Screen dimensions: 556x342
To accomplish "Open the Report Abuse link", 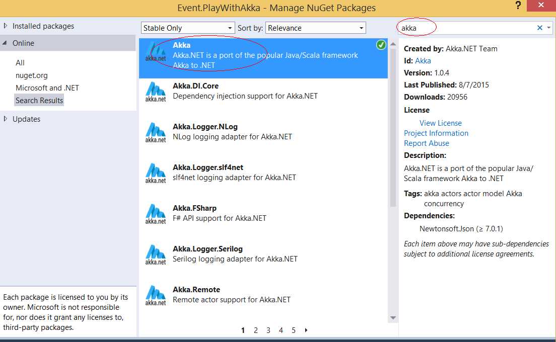I will point(426,143).
